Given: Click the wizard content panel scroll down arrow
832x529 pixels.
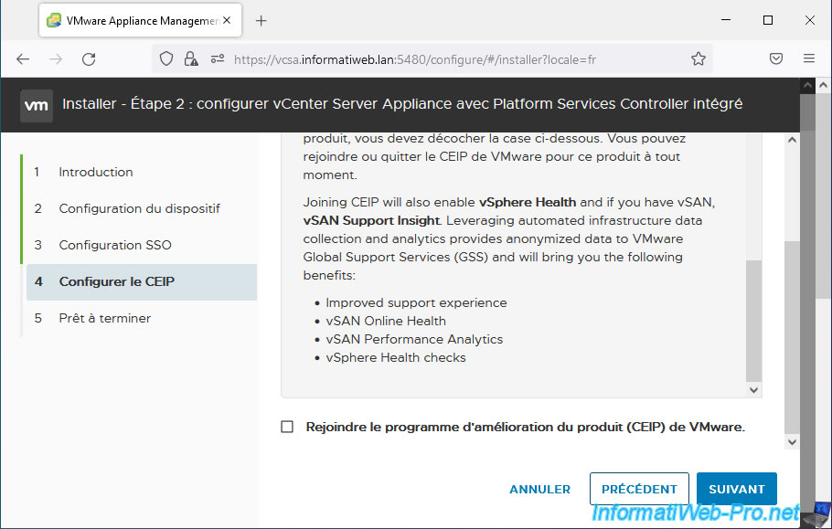Looking at the screenshot, I should coord(792,442).
